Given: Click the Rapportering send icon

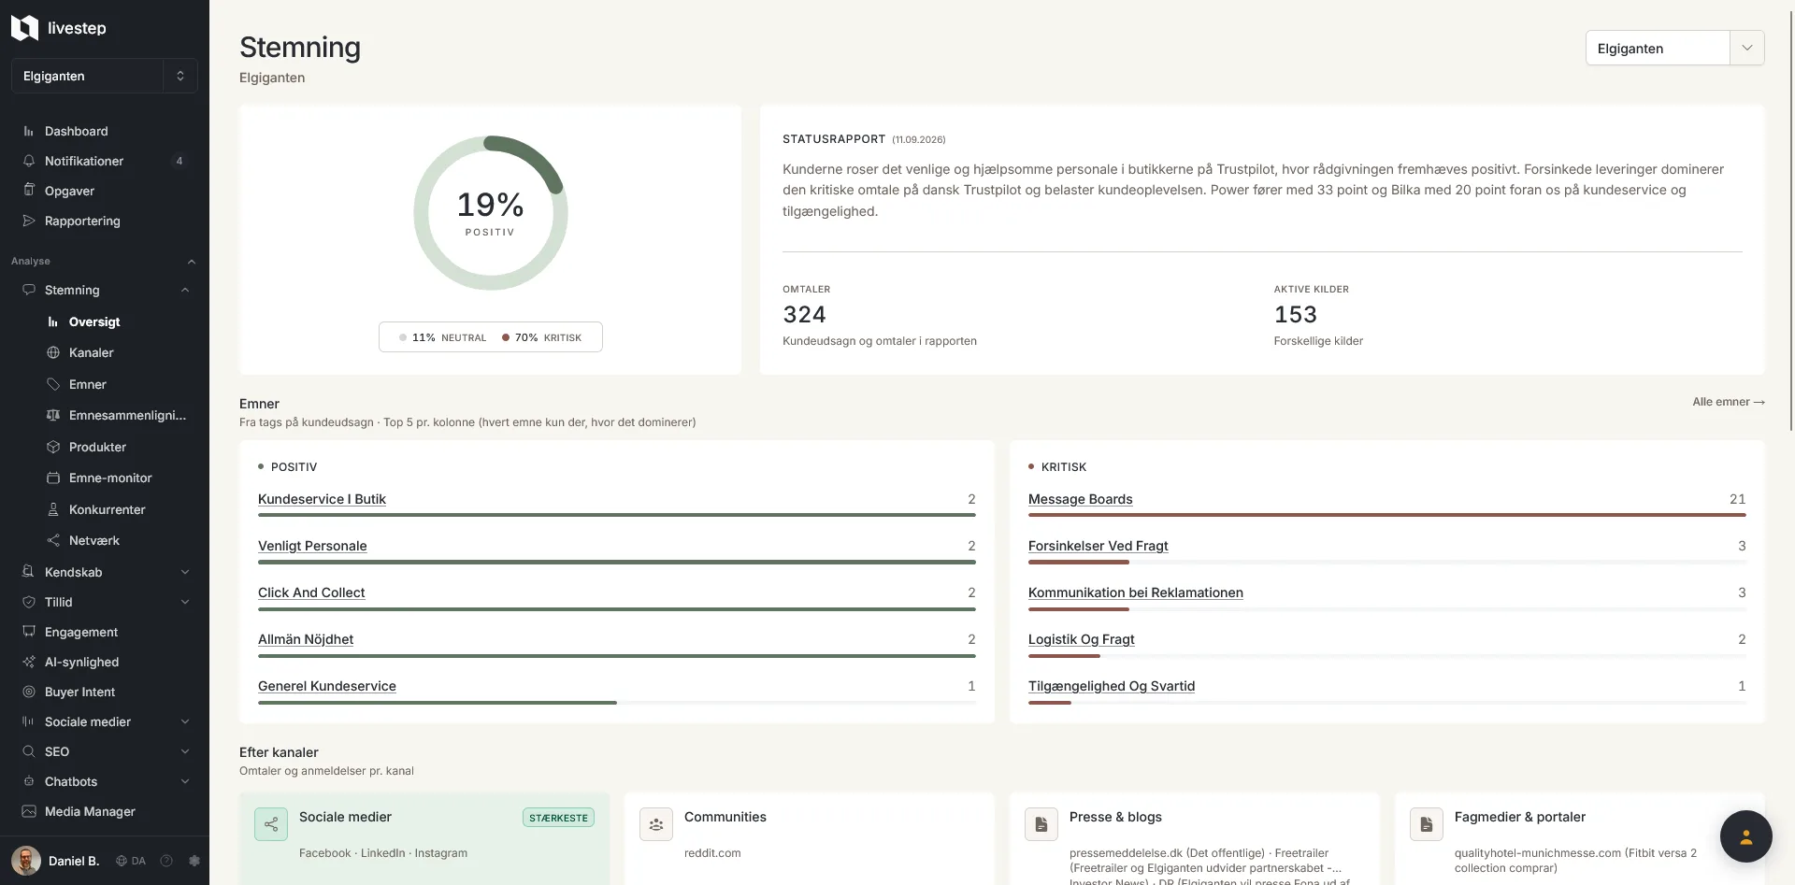Looking at the screenshot, I should tap(29, 221).
